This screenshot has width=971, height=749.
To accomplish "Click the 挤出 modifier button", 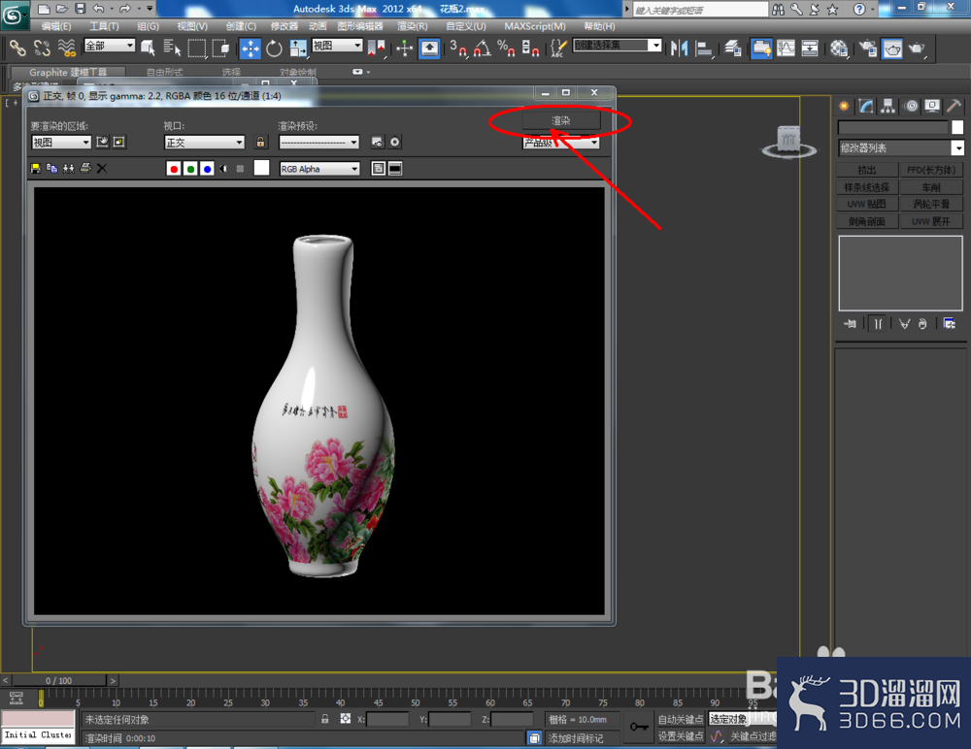I will coord(867,170).
